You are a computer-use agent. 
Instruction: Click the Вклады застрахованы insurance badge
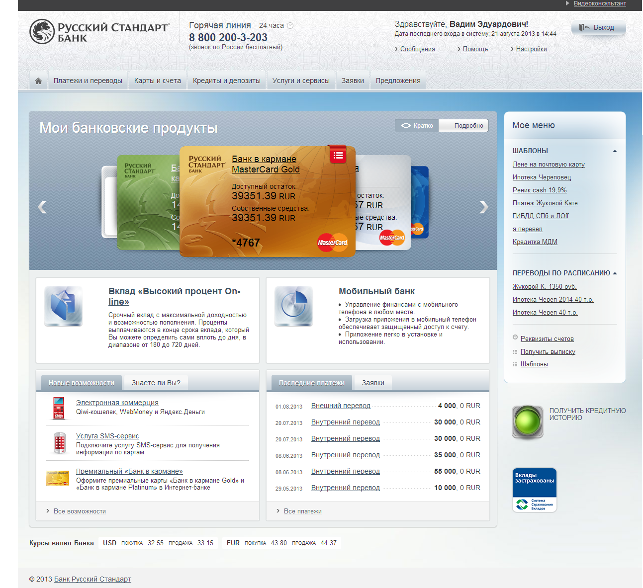tap(535, 490)
